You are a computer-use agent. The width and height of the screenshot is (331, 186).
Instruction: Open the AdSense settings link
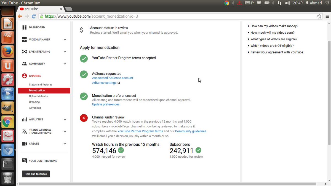click(x=104, y=83)
